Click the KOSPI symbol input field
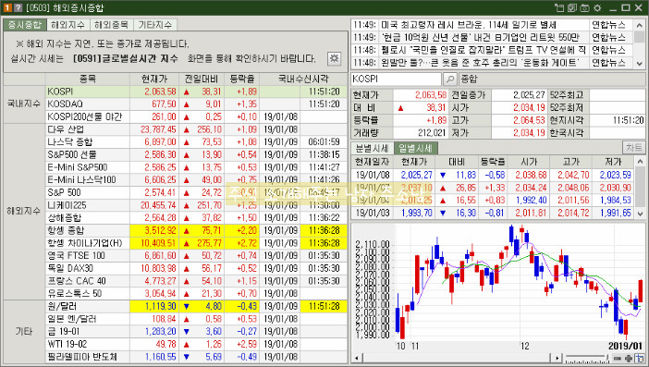 click(x=396, y=79)
